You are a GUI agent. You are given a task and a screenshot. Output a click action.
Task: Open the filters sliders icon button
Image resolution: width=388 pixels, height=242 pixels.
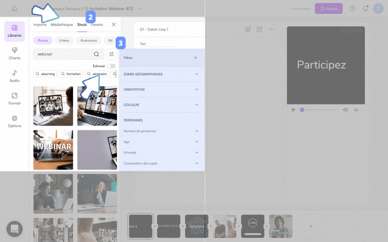pos(112,54)
